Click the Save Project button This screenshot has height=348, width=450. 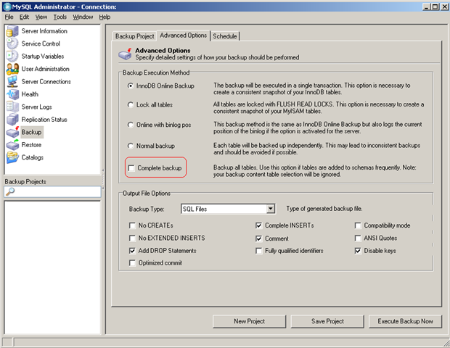click(327, 321)
